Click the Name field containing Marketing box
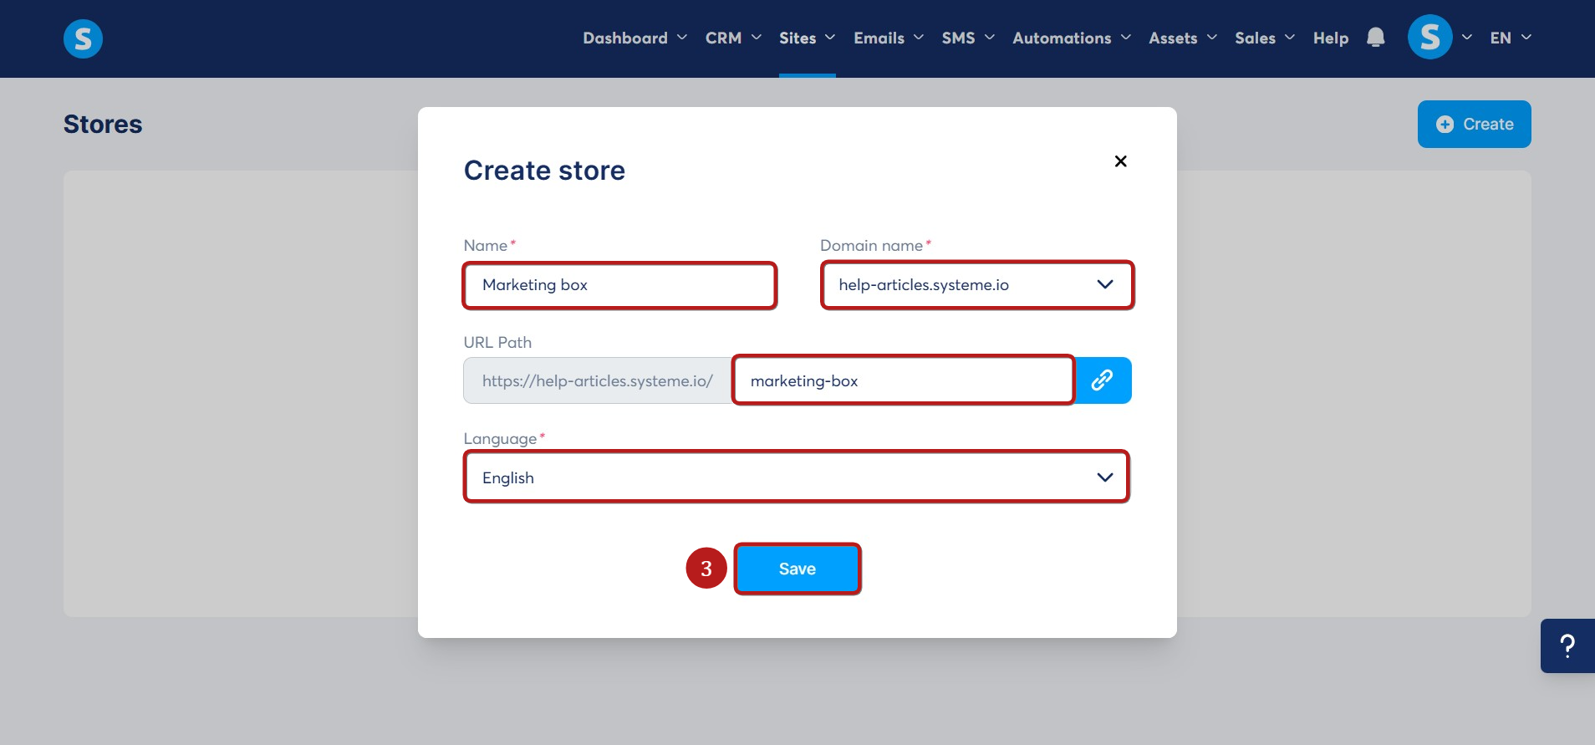This screenshot has height=745, width=1595. (619, 285)
